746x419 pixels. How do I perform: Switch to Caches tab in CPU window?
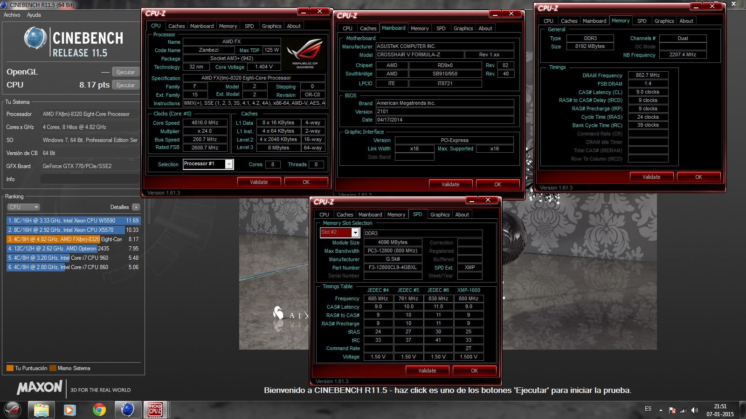coord(176,26)
